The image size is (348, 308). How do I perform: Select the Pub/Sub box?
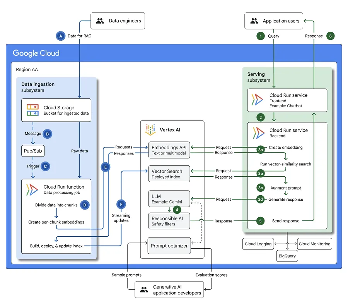(33, 151)
